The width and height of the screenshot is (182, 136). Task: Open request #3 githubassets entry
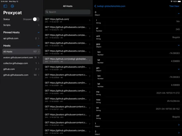pos(68,36)
